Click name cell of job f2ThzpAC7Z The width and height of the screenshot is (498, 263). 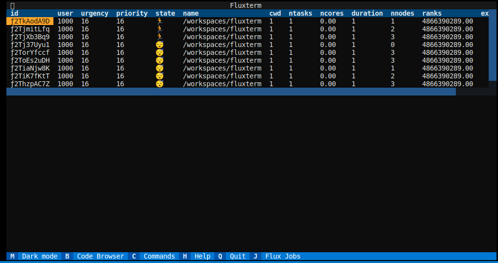222,84
